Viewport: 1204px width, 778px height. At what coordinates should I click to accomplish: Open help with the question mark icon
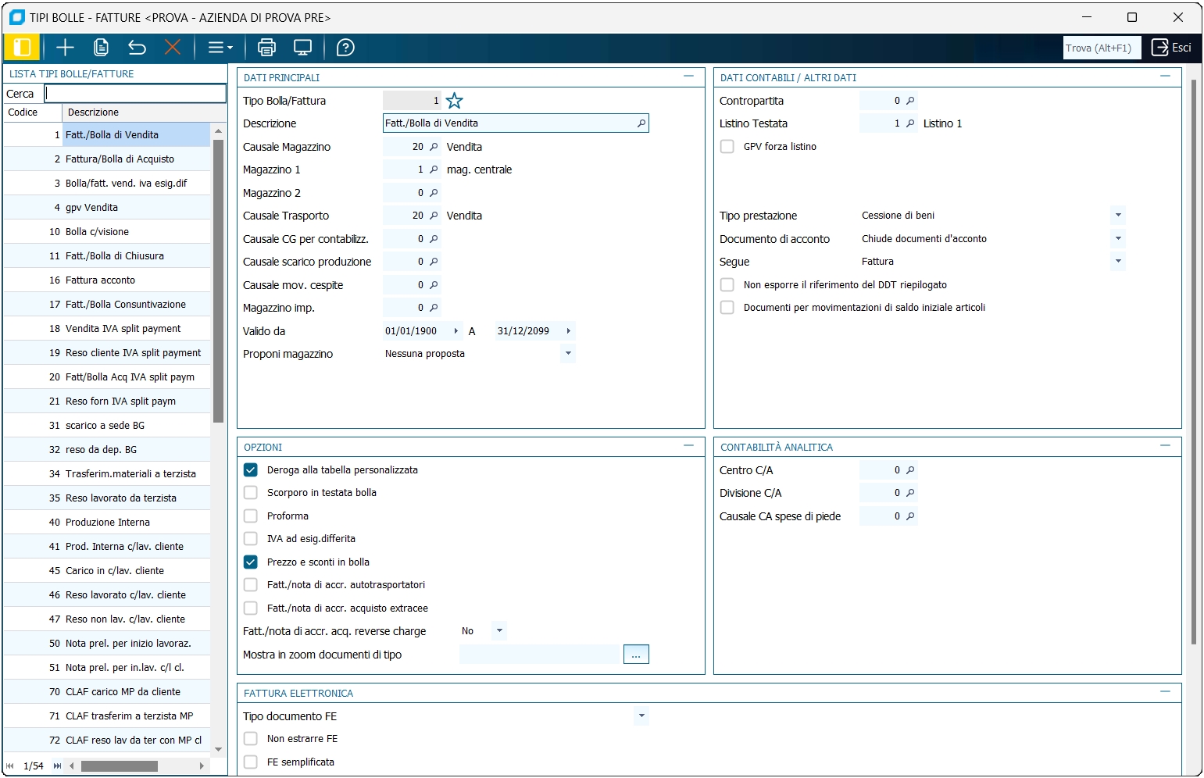pyautogui.click(x=345, y=48)
